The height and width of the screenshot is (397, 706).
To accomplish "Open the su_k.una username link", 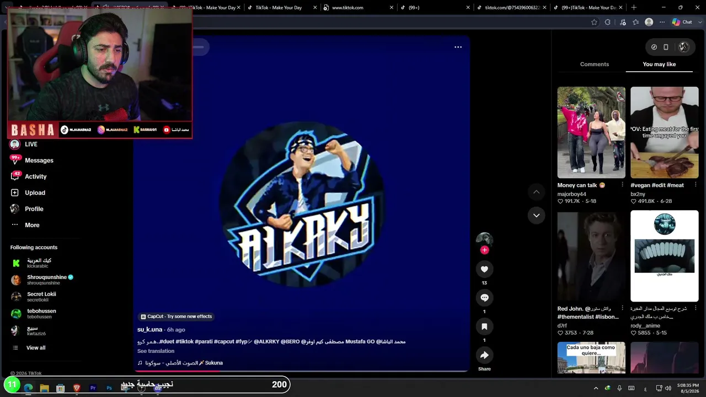I will coord(149,330).
